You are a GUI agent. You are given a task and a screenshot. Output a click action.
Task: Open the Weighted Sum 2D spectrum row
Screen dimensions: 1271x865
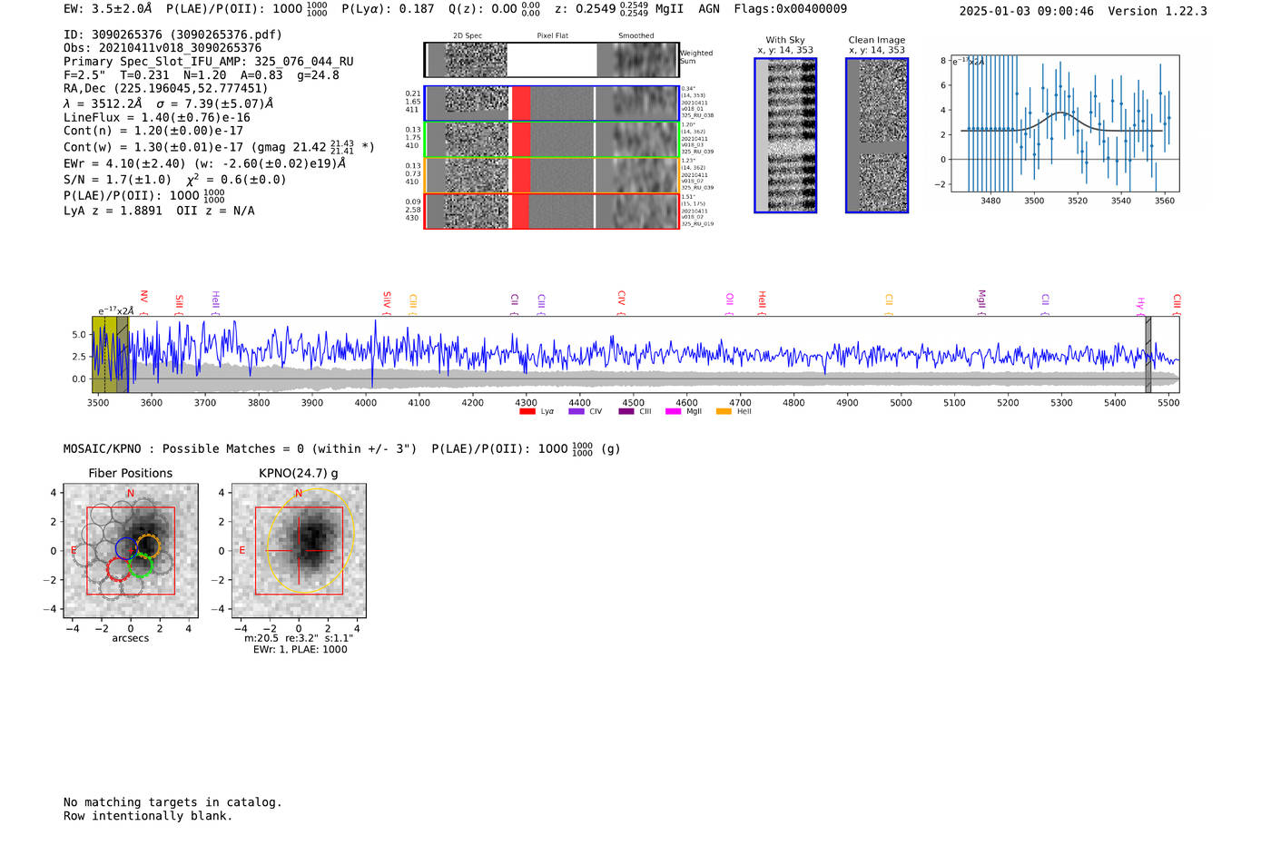[551, 60]
